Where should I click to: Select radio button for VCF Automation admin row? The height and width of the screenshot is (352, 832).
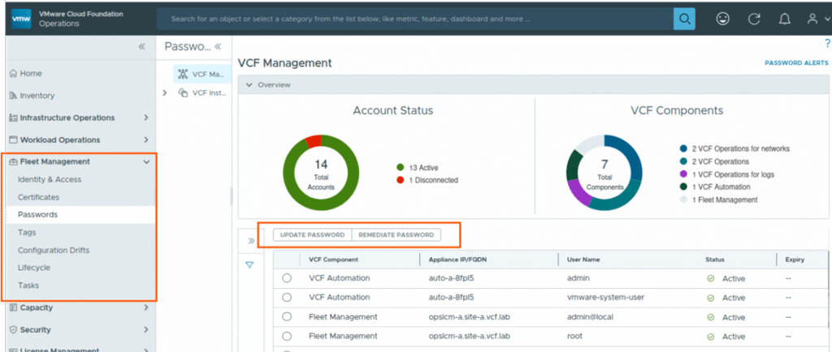click(286, 278)
